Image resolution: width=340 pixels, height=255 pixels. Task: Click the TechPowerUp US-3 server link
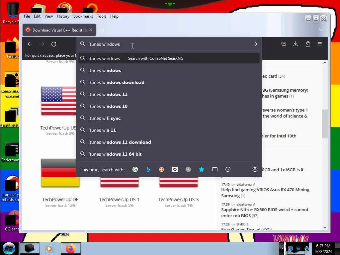point(178,200)
